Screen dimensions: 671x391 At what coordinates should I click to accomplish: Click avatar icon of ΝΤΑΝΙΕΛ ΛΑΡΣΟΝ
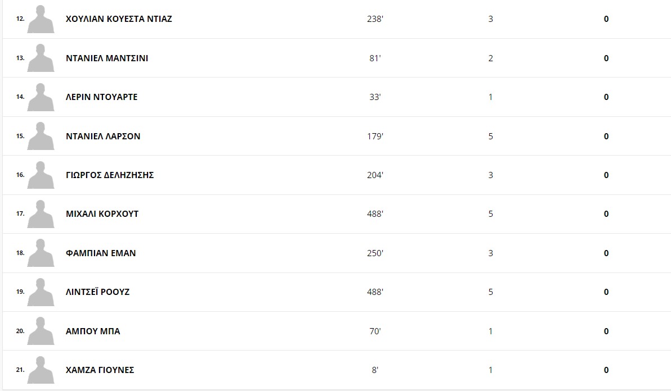click(x=41, y=136)
